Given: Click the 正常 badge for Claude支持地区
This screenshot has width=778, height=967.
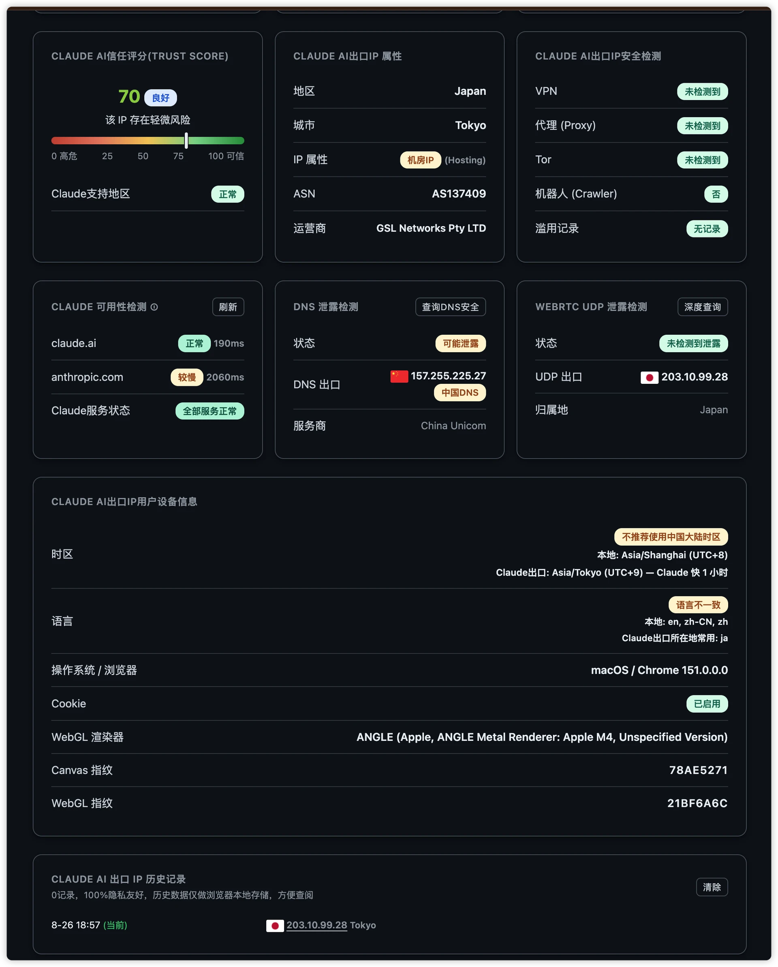Looking at the screenshot, I should [227, 194].
